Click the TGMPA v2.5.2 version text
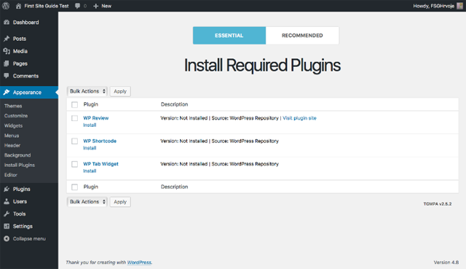 pos(438,204)
